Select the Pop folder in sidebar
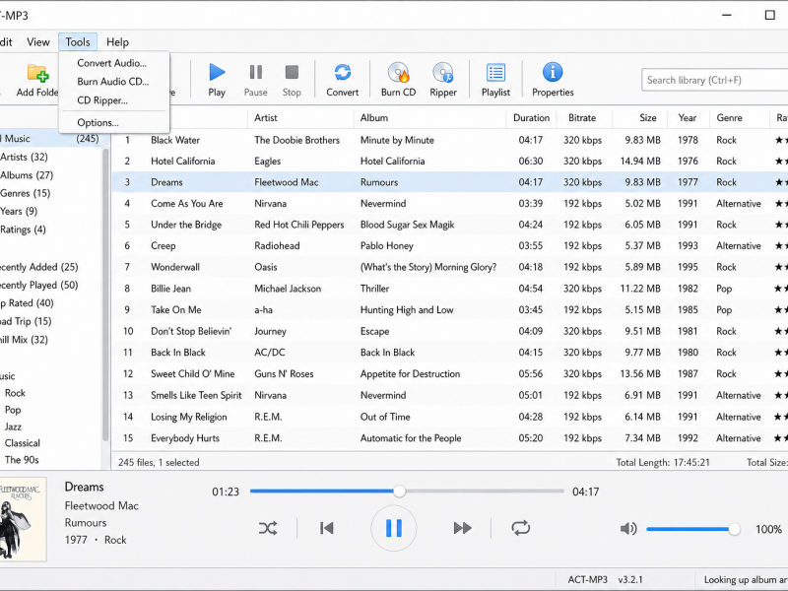This screenshot has height=591, width=788. click(x=13, y=410)
